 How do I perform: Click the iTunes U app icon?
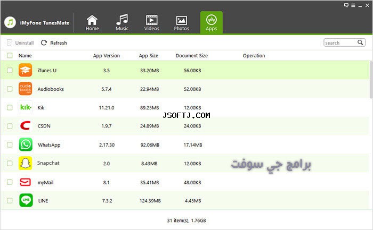[x=26, y=70]
